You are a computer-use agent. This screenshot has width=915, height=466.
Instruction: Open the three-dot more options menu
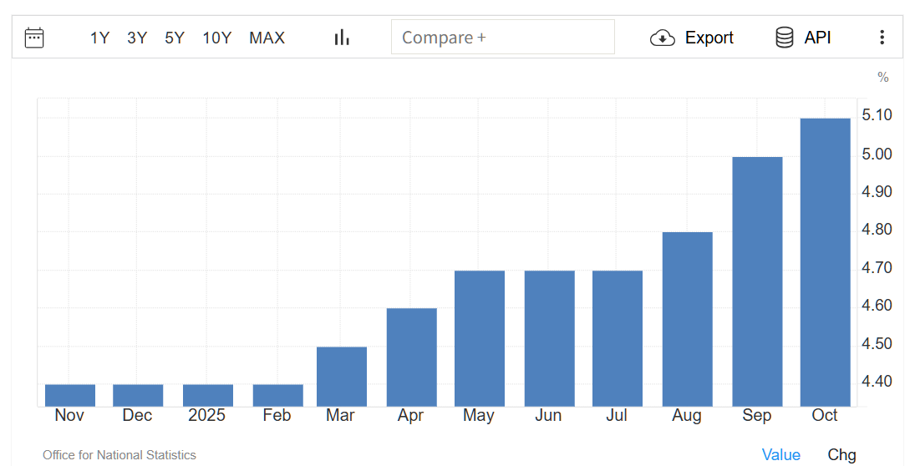point(882,38)
